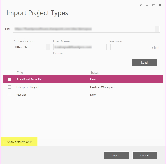Click the Cancel button
The image size is (166, 164).
(x=145, y=155)
